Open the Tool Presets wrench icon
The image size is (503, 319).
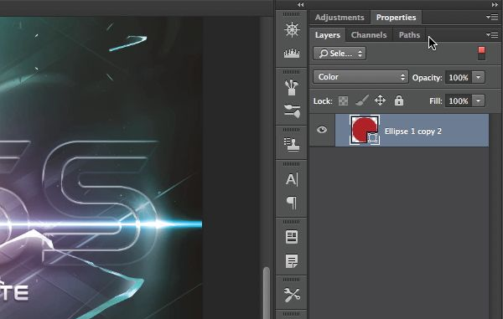pyautogui.click(x=292, y=295)
